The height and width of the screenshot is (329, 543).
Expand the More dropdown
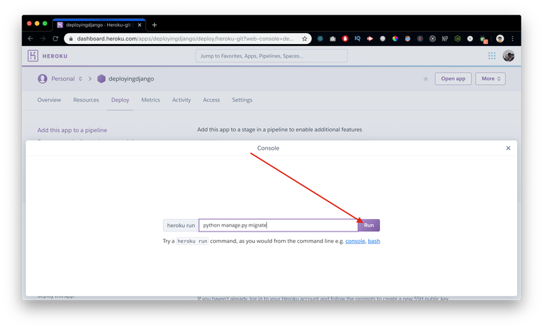click(x=490, y=79)
